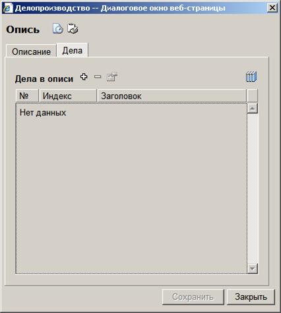
Task: Click the Закрыть button
Action: pyautogui.click(x=251, y=296)
